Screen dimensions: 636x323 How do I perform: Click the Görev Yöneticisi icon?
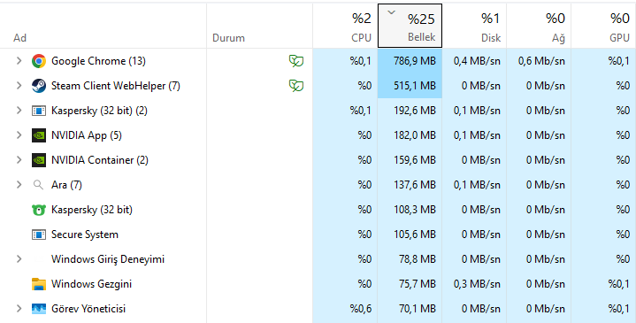[x=39, y=309]
